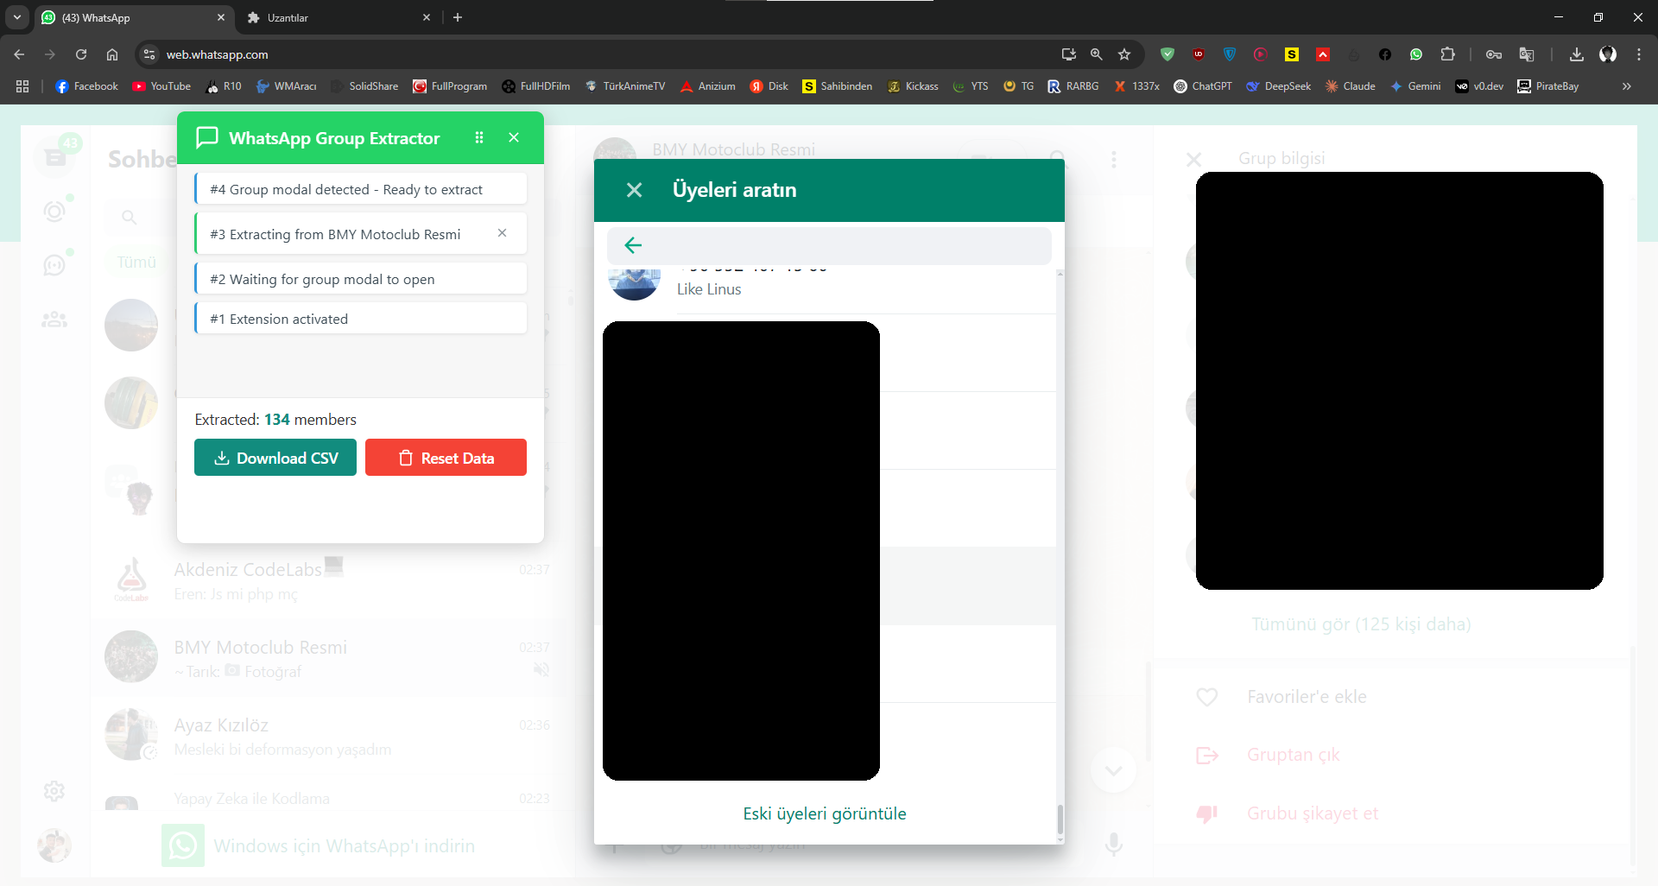
Task: Close the Üyeleri aratın dialog
Action: click(x=634, y=190)
